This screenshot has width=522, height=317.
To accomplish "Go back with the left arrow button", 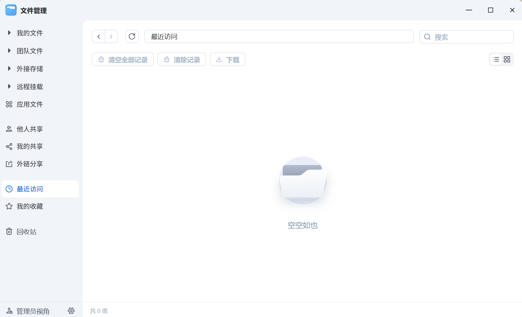I will 99,36.
